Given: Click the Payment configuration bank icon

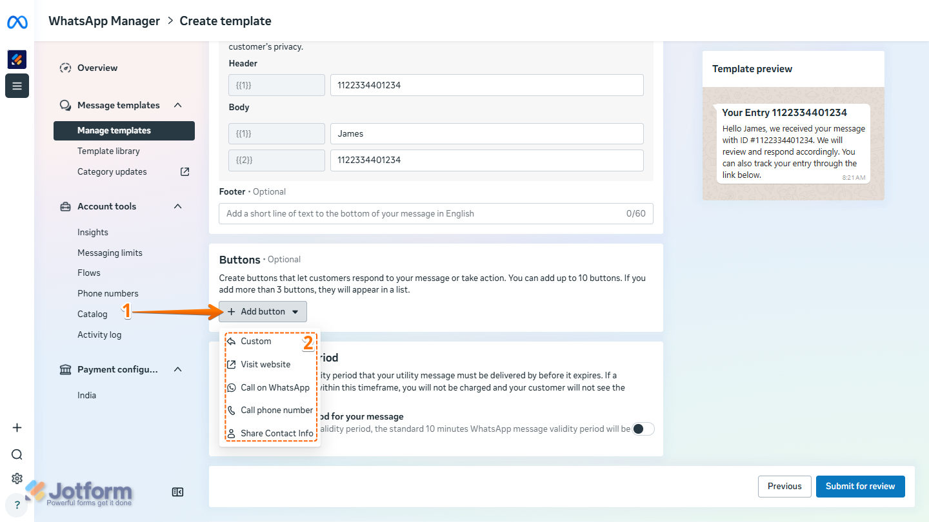Looking at the screenshot, I should click(x=65, y=369).
